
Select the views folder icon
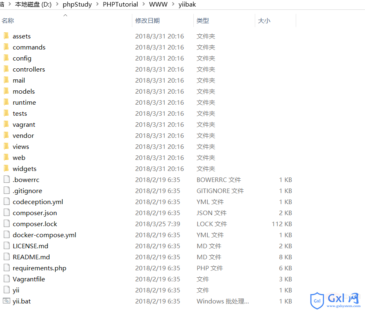6,146
